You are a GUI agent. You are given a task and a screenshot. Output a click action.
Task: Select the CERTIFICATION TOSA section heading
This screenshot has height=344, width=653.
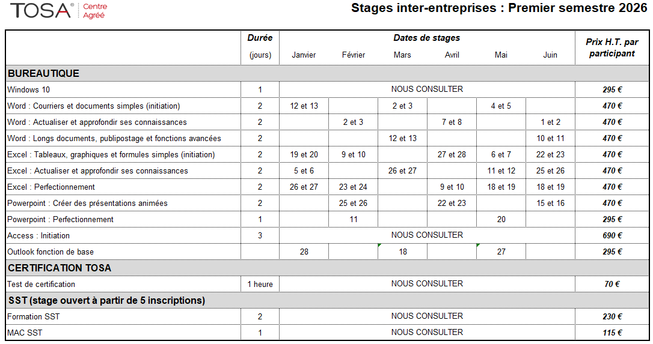point(60,268)
